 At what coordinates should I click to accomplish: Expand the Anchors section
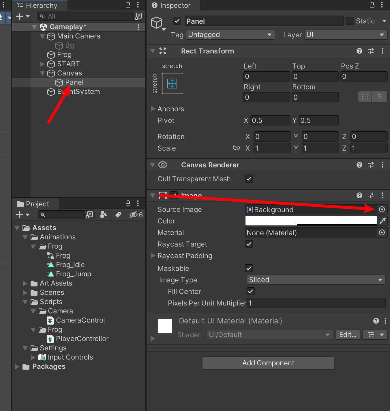click(153, 109)
